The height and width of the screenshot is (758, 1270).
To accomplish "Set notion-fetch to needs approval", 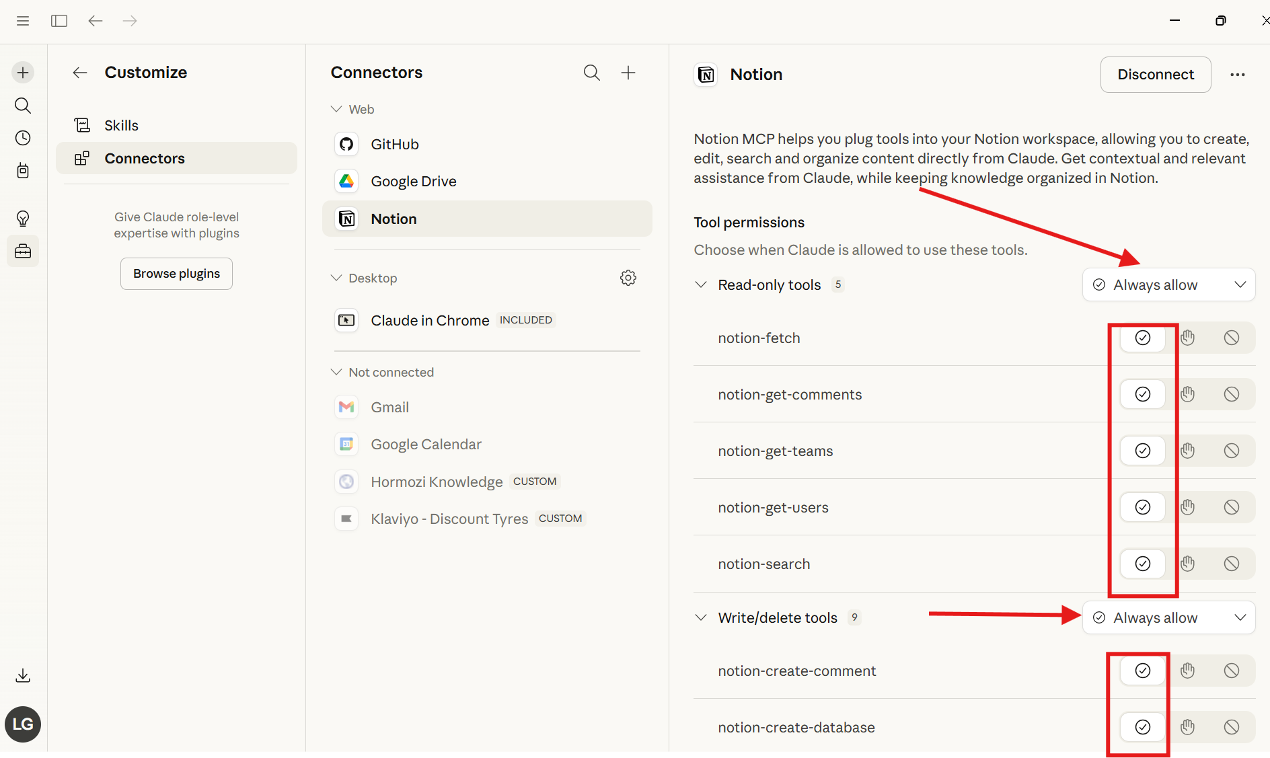I will [1188, 338].
